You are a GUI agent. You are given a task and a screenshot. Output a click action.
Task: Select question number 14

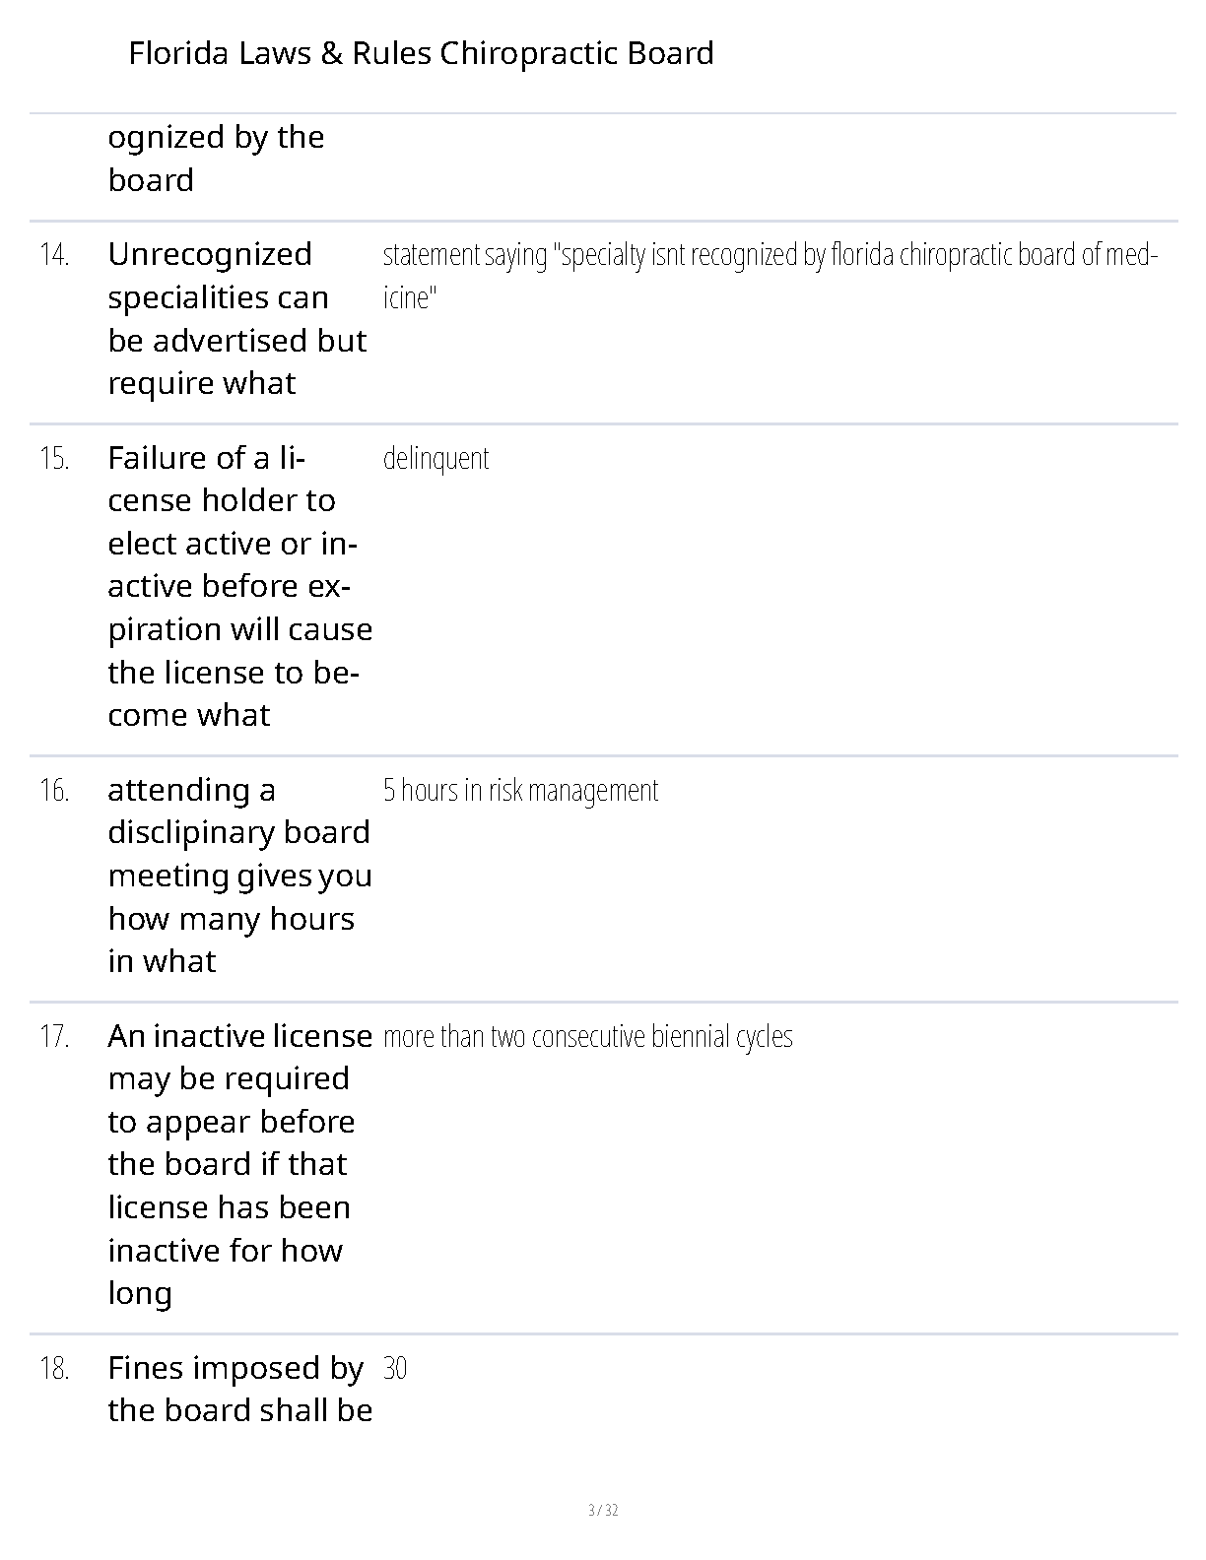tap(54, 255)
